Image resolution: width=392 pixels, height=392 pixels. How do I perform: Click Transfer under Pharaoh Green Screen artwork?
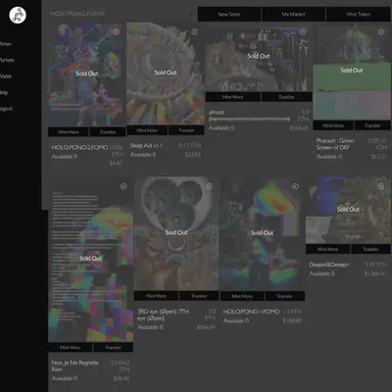pos(372,125)
